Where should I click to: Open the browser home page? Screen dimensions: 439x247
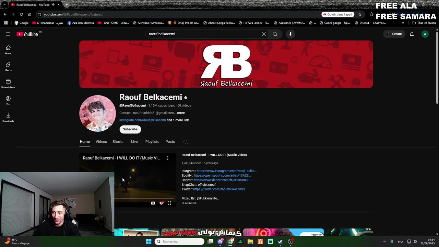point(30,14)
